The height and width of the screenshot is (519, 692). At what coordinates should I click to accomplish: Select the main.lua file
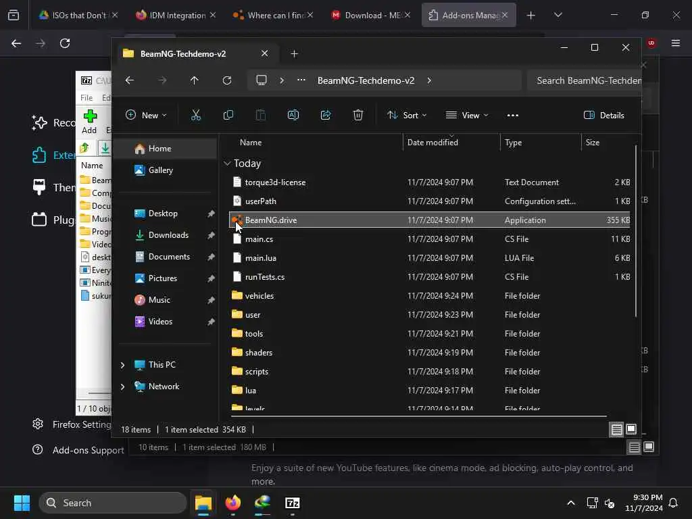pos(429,258)
